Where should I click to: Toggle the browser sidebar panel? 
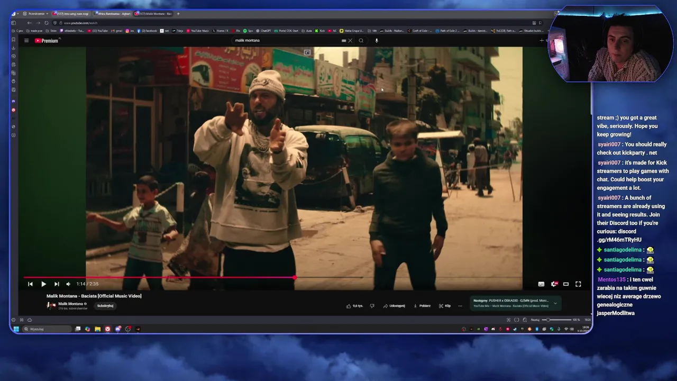click(13, 23)
